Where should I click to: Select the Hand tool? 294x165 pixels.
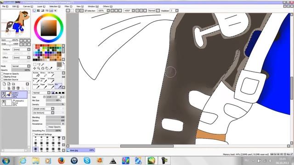click(47, 68)
